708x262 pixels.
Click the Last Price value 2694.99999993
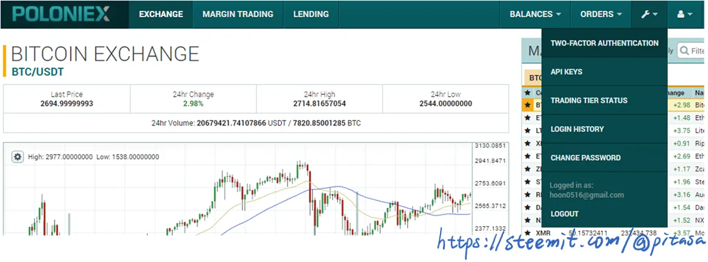[x=66, y=104]
